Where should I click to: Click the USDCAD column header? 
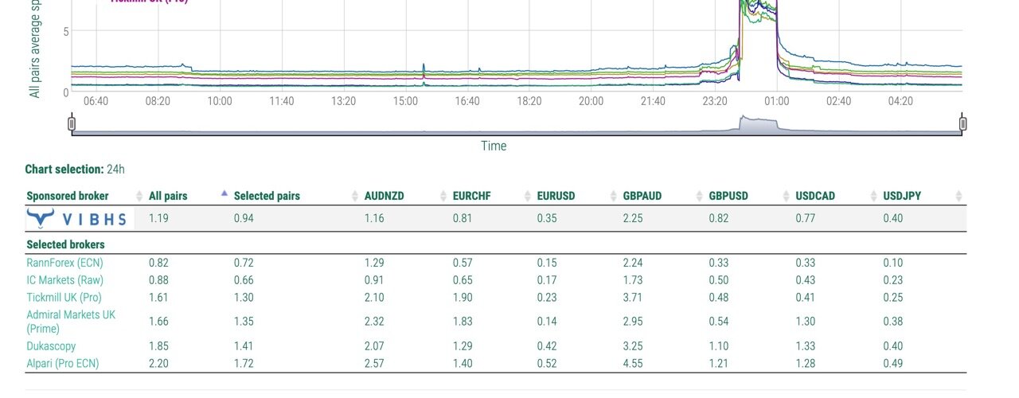pos(815,196)
